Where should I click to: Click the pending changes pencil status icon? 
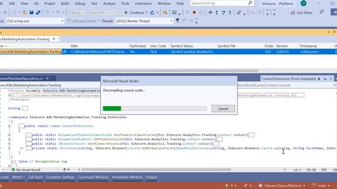tap(246, 185)
